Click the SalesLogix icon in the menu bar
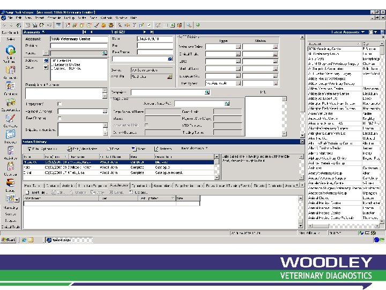 pos(3,18)
